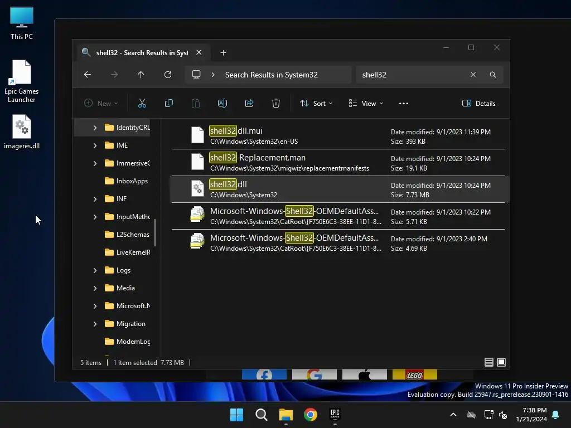The image size is (571, 428).
Task: Click the Rename toolbar icon
Action: (x=222, y=103)
